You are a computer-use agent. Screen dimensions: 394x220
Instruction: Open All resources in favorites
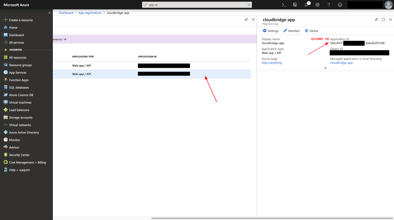click(x=15, y=57)
